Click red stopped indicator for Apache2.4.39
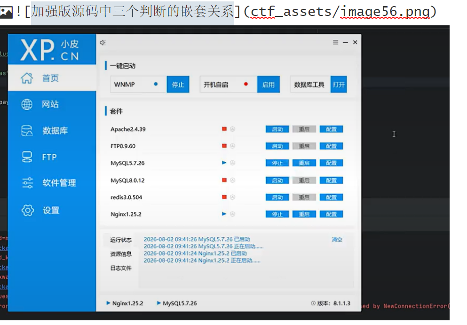This screenshot has width=467, height=325. point(224,129)
